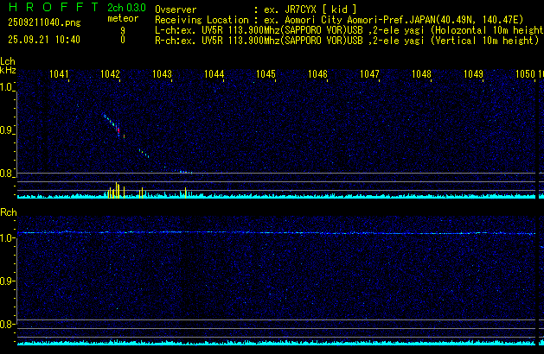Click the 1041 time marker
The height and width of the screenshot is (354, 544).
point(59,75)
